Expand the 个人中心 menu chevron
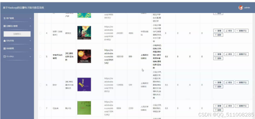Screen dimensions: 255x119 30,57
